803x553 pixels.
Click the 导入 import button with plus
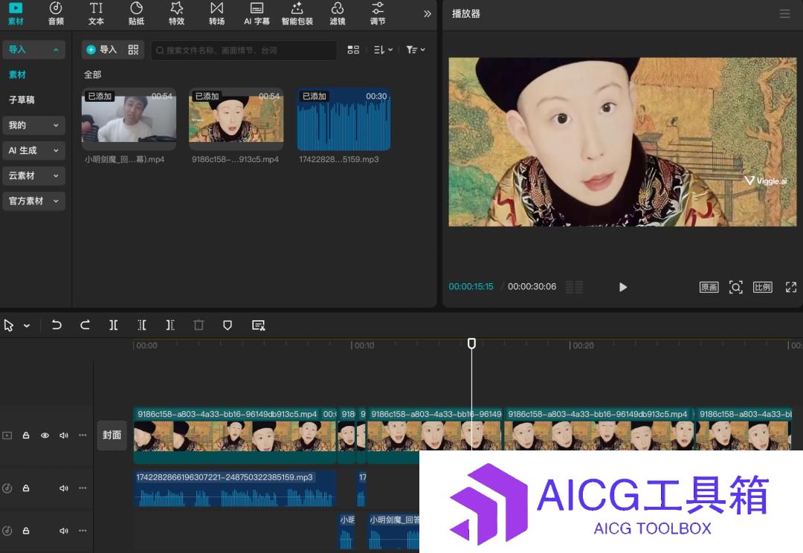point(102,50)
